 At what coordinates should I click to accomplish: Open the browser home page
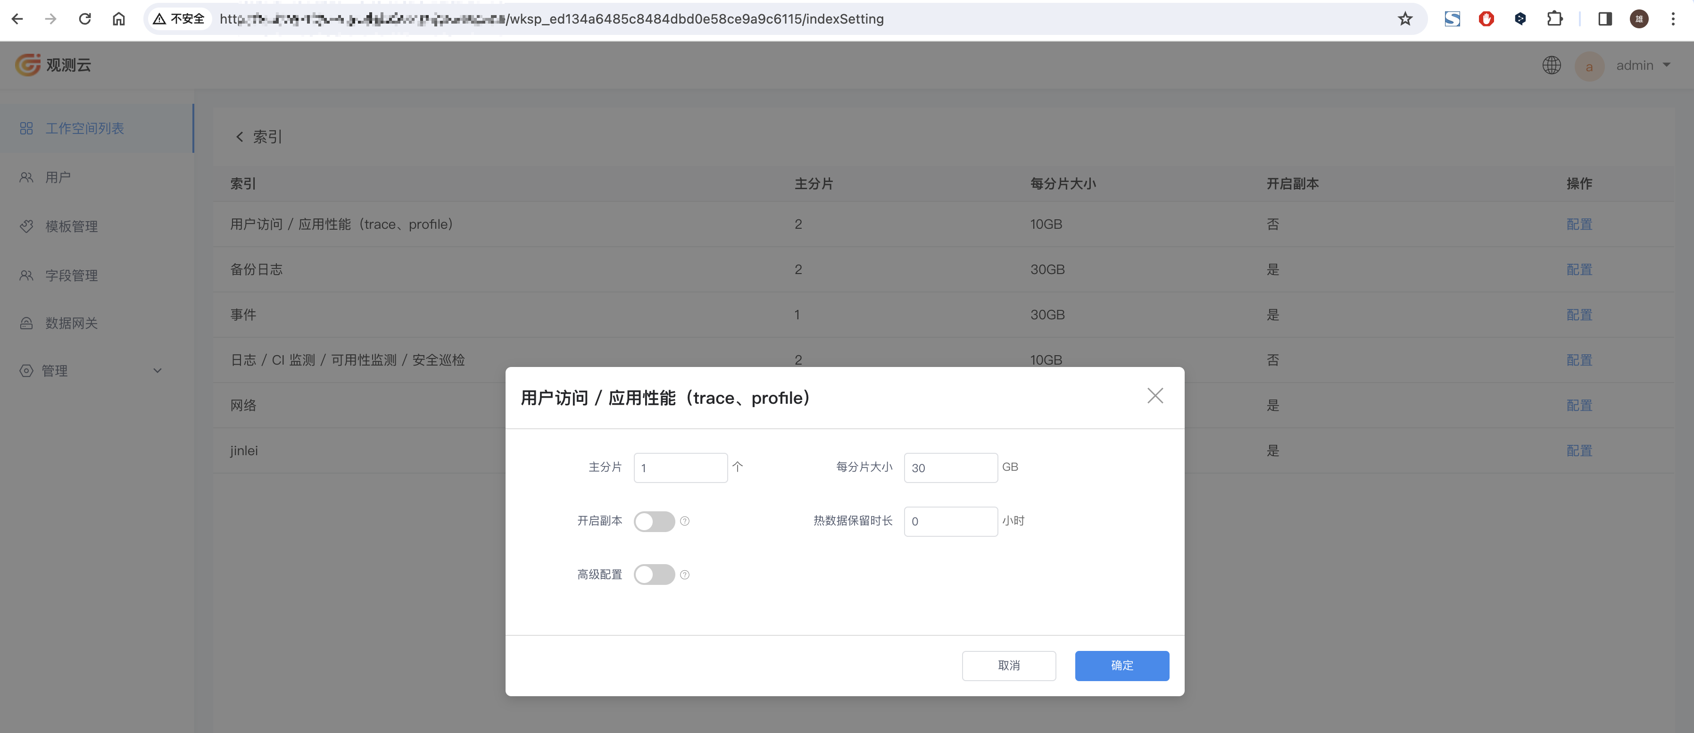click(118, 19)
